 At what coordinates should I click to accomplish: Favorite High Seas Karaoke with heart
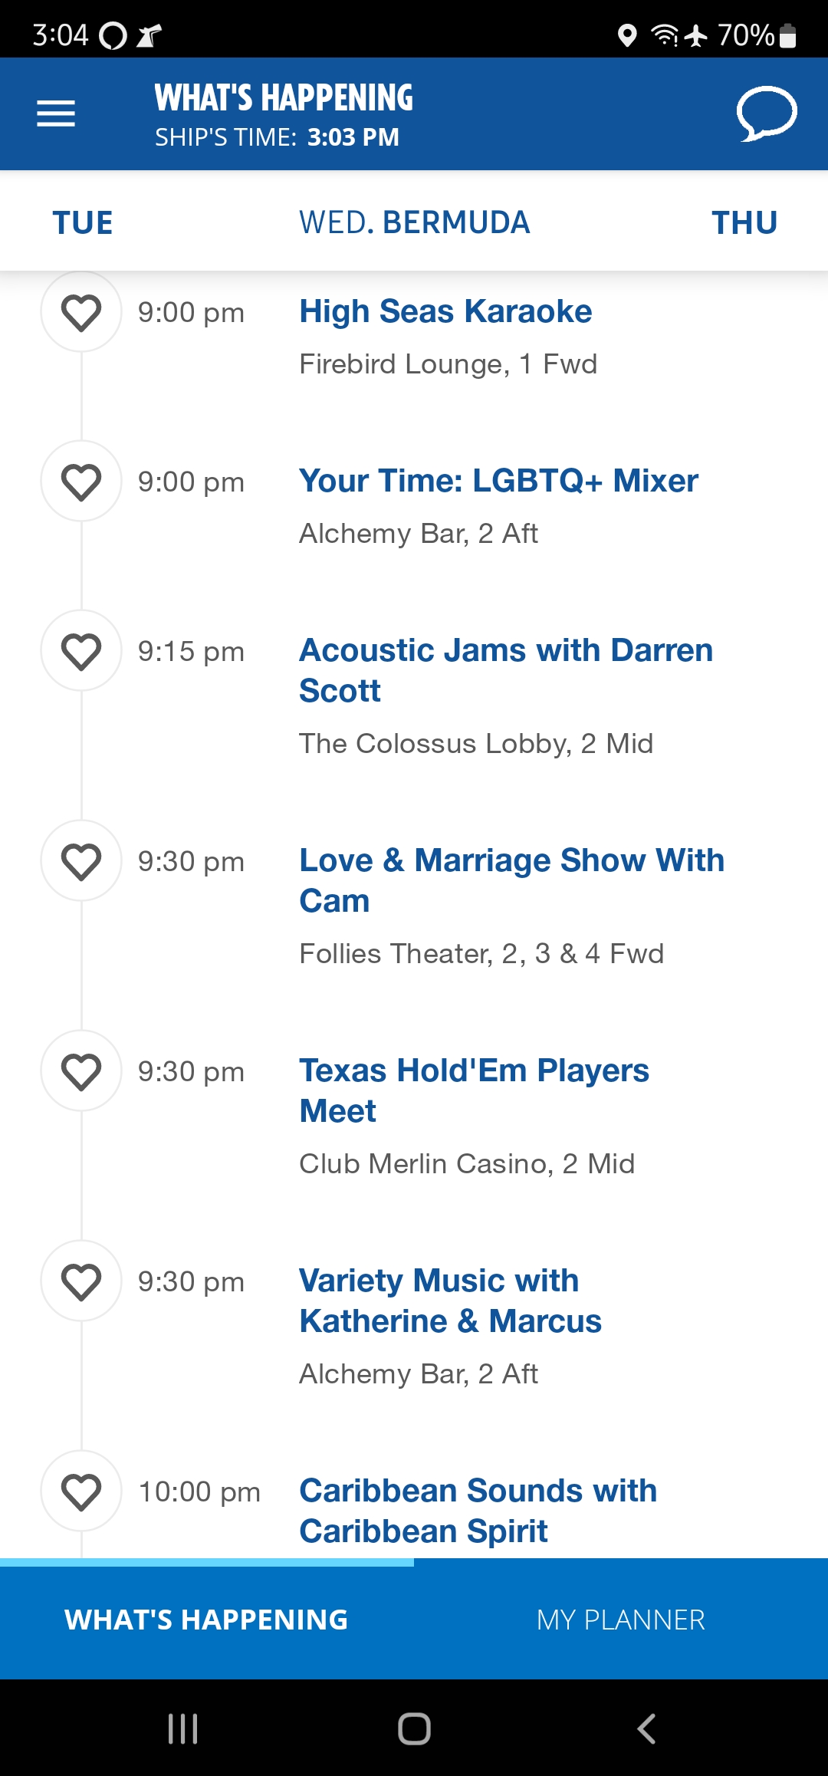pos(81,312)
